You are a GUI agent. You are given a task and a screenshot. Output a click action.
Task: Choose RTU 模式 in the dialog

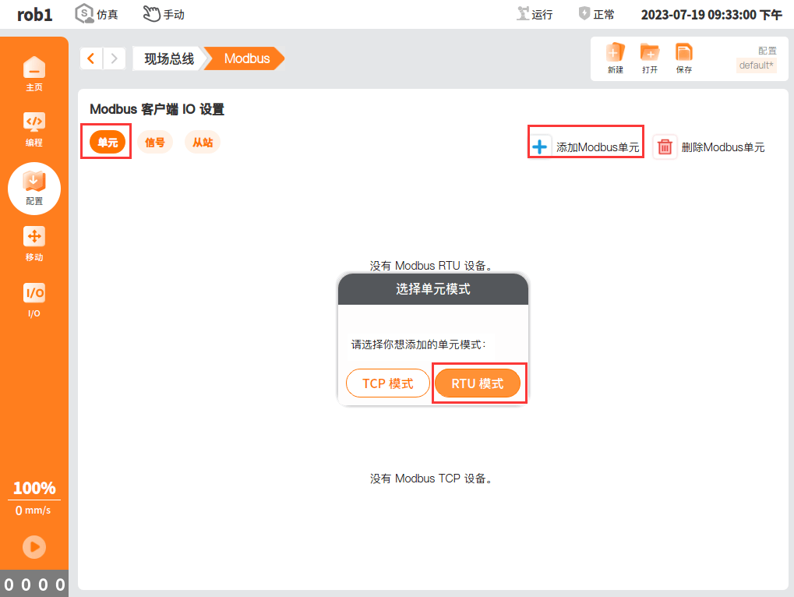pyautogui.click(x=478, y=383)
